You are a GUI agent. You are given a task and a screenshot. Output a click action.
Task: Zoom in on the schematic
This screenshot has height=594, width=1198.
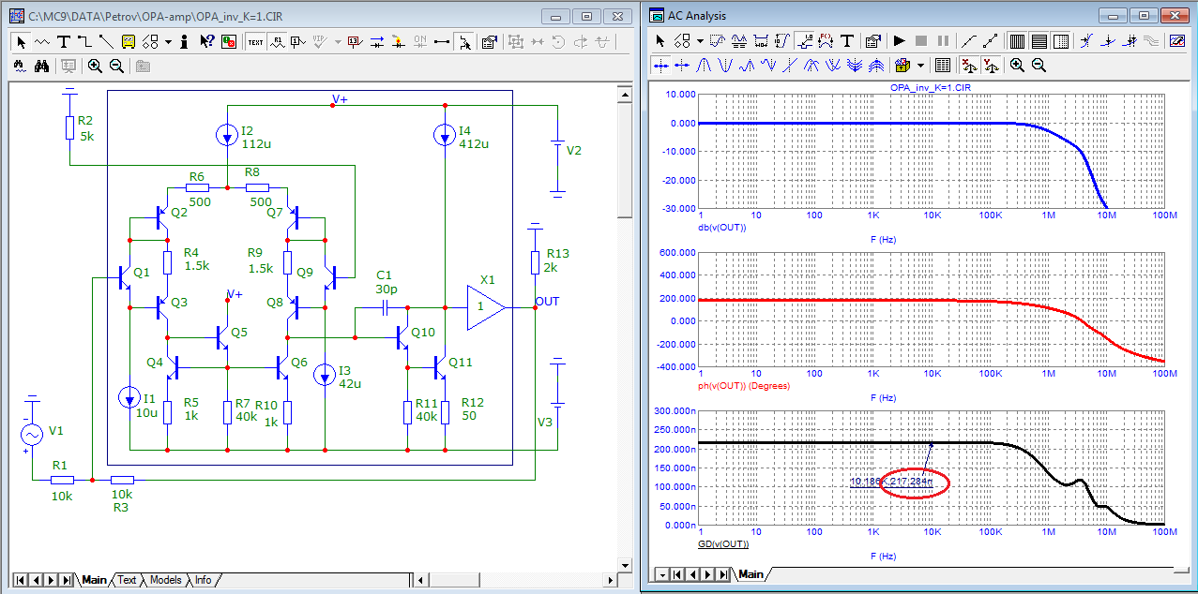(95, 66)
